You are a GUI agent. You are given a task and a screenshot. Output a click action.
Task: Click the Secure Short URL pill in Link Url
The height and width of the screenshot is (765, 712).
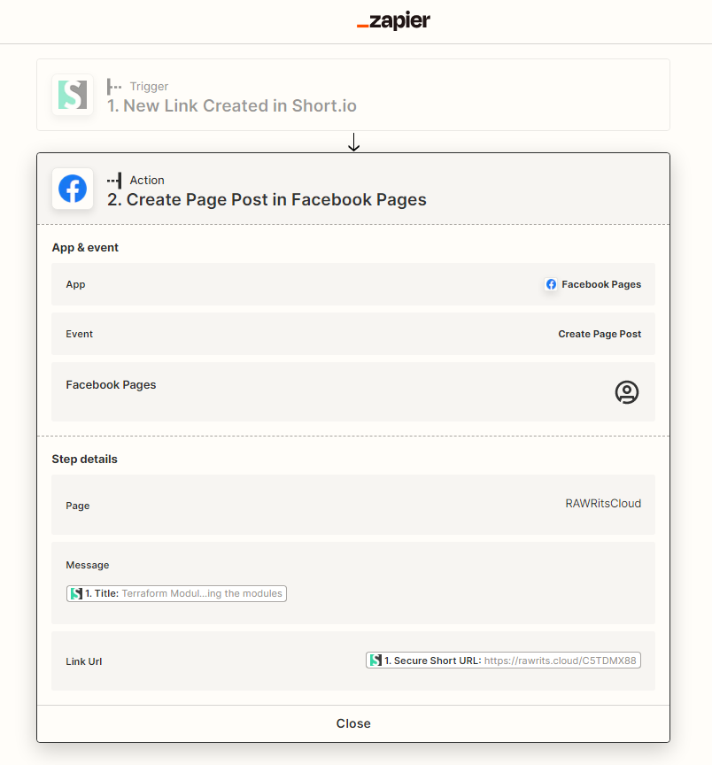pyautogui.click(x=503, y=661)
